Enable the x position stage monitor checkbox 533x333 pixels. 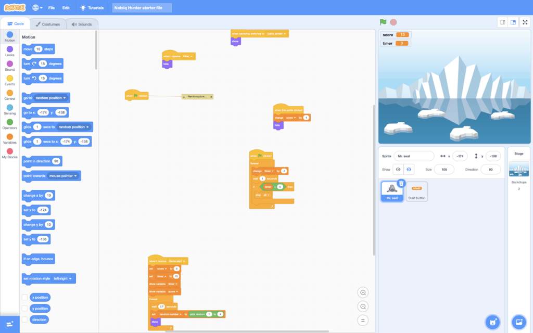click(x=24, y=297)
